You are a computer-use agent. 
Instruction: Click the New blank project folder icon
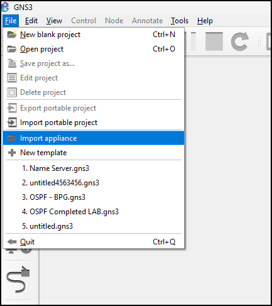click(12, 35)
